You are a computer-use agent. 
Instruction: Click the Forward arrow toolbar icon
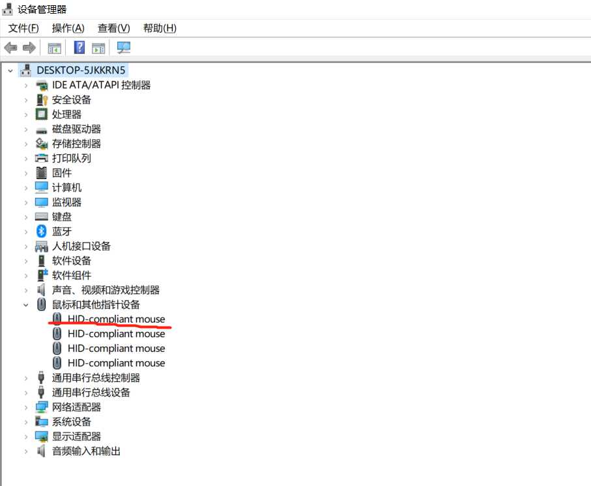pyautogui.click(x=29, y=47)
